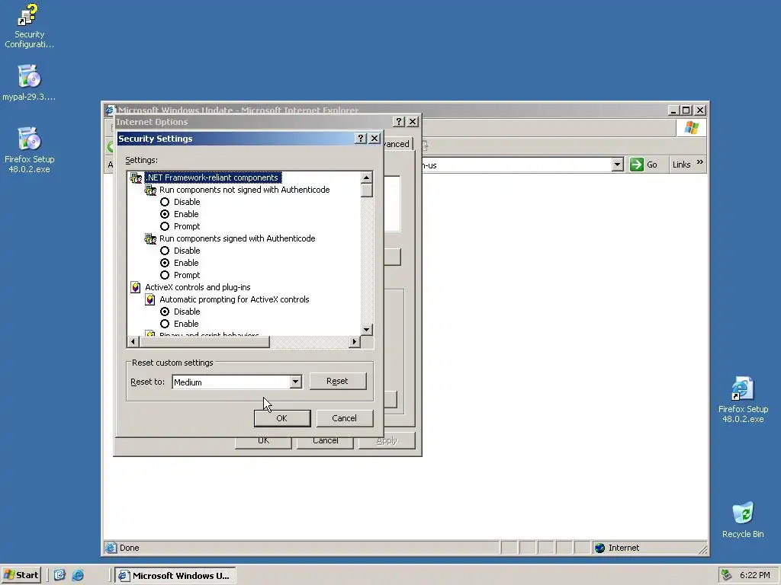Image resolution: width=781 pixels, height=585 pixels.
Task: Click the .NET Framework-reliant components icon
Action: (136, 177)
